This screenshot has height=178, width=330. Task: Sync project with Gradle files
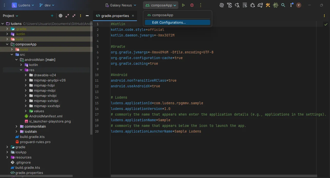point(260,5)
